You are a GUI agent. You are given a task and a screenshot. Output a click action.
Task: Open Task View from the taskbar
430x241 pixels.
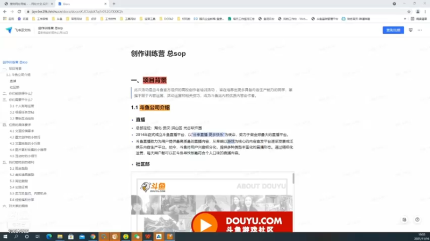pos(38,237)
